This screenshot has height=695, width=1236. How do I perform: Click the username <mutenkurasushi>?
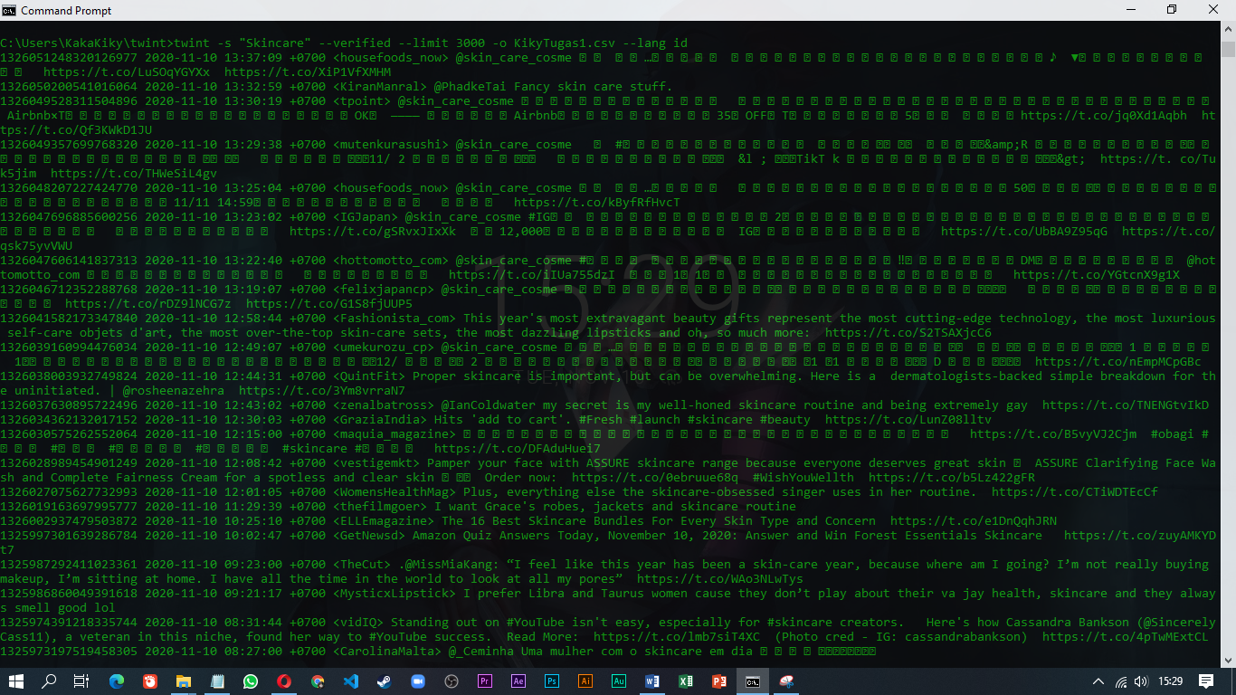point(391,145)
